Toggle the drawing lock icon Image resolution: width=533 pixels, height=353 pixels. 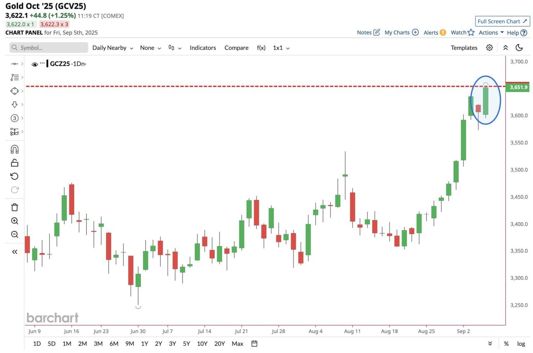click(x=15, y=163)
